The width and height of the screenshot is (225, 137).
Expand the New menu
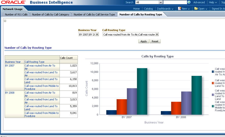coord(186,9)
